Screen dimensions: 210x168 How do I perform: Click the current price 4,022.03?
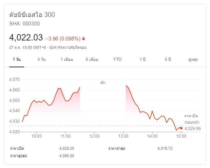coord(26,38)
